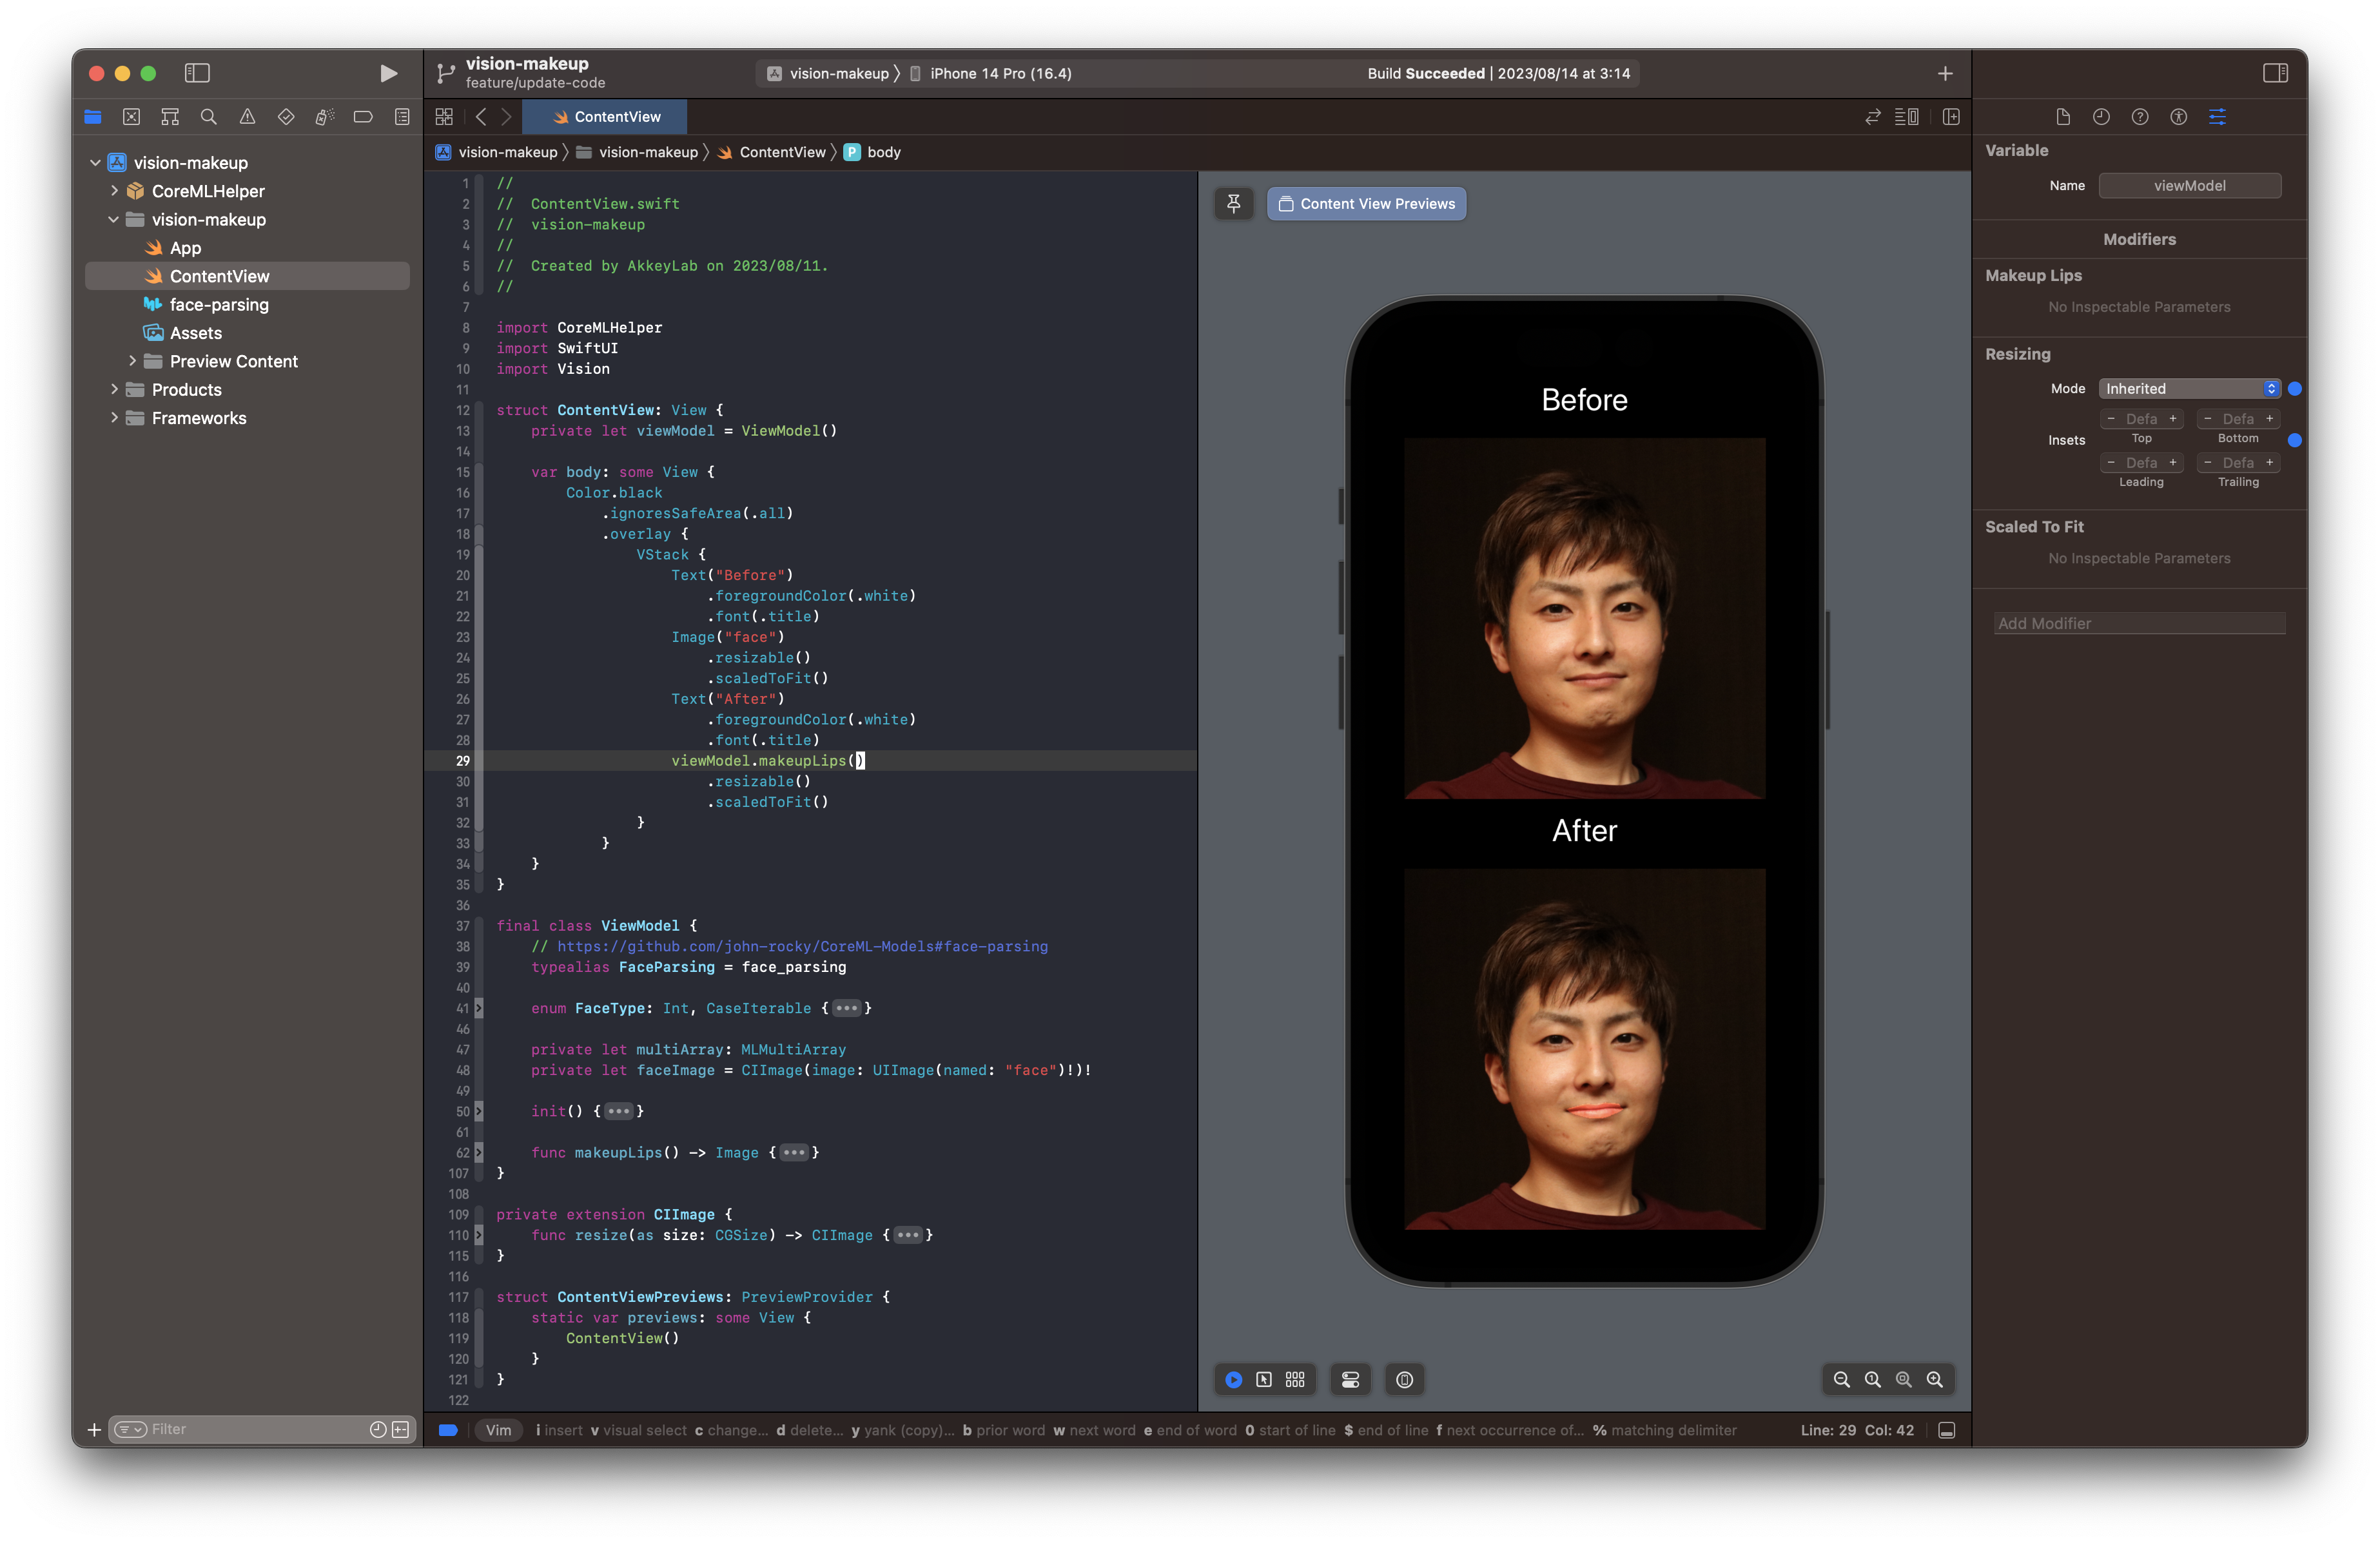The image size is (2380, 1543).
Task: Increase Top inset with plus stepper
Action: 2172,419
